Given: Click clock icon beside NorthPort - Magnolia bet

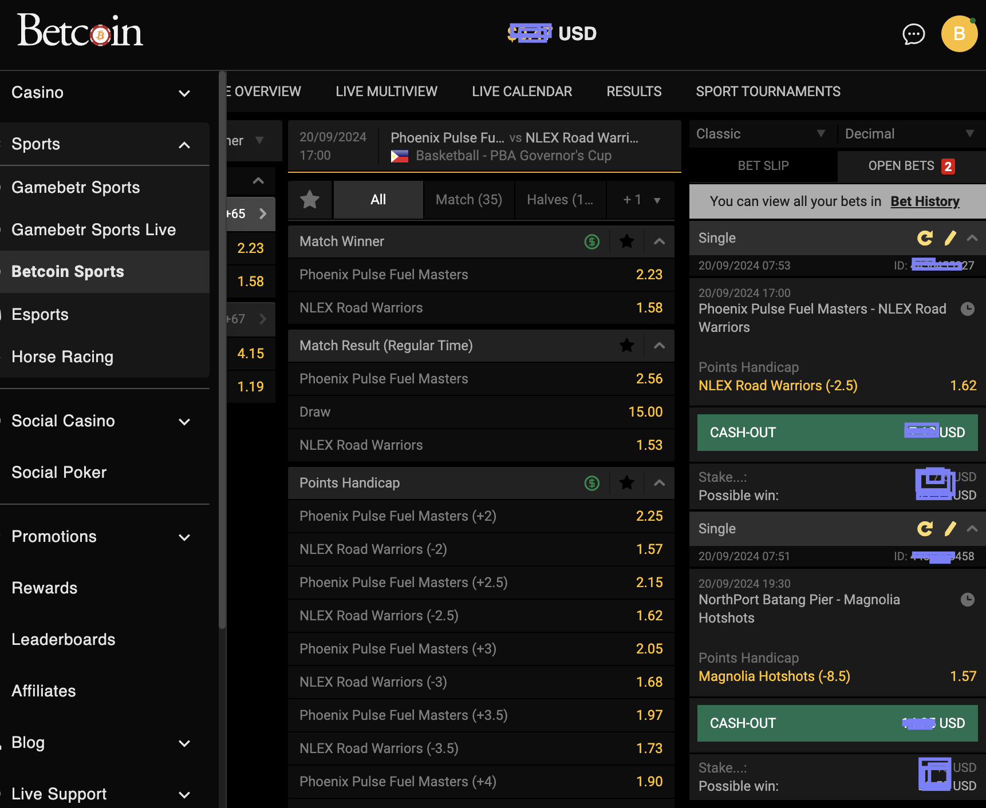Looking at the screenshot, I should coord(968,600).
